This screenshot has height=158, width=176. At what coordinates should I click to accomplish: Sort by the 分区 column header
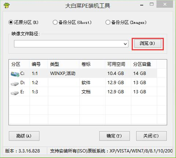click(19, 64)
